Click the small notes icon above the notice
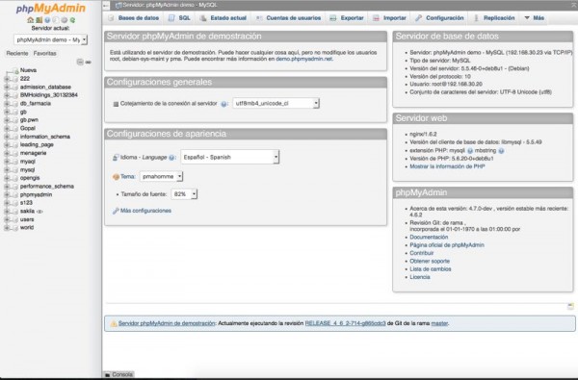The image size is (578, 380). pos(570,306)
